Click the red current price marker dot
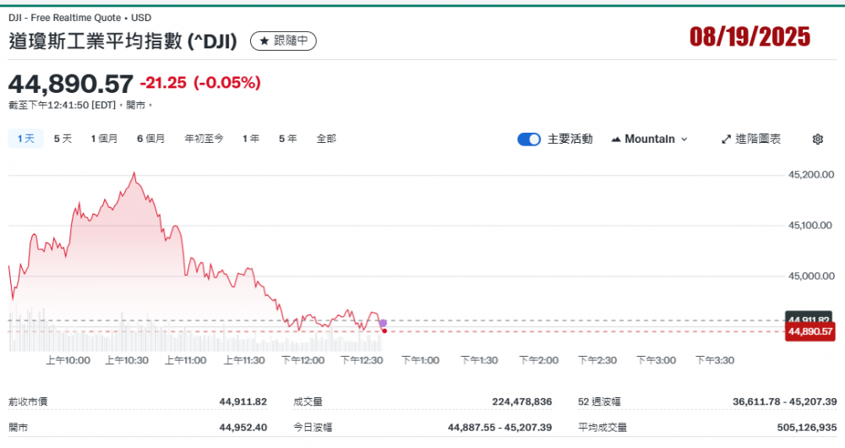 point(384,331)
